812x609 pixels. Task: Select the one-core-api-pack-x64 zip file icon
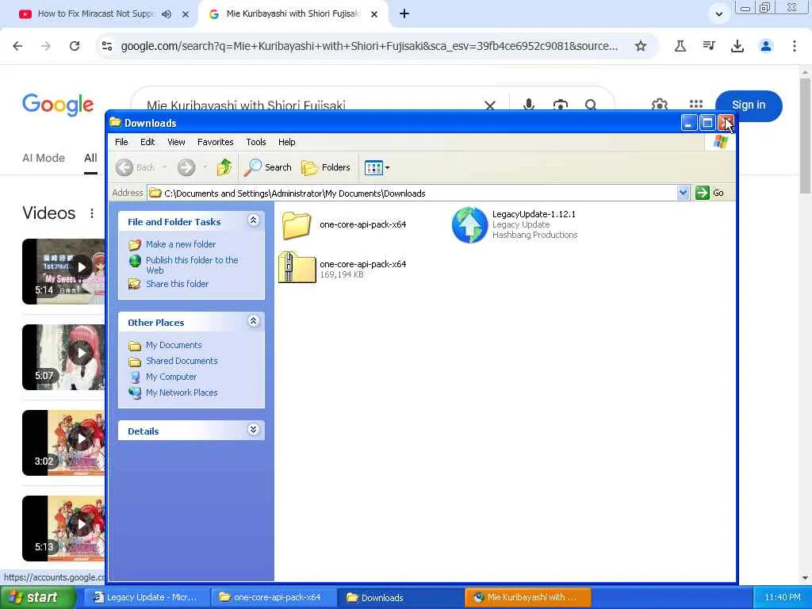coord(297,267)
